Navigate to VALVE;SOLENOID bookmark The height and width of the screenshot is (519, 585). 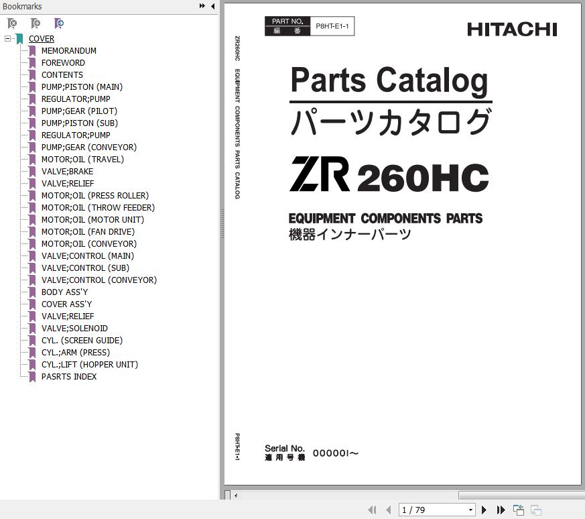tap(74, 329)
